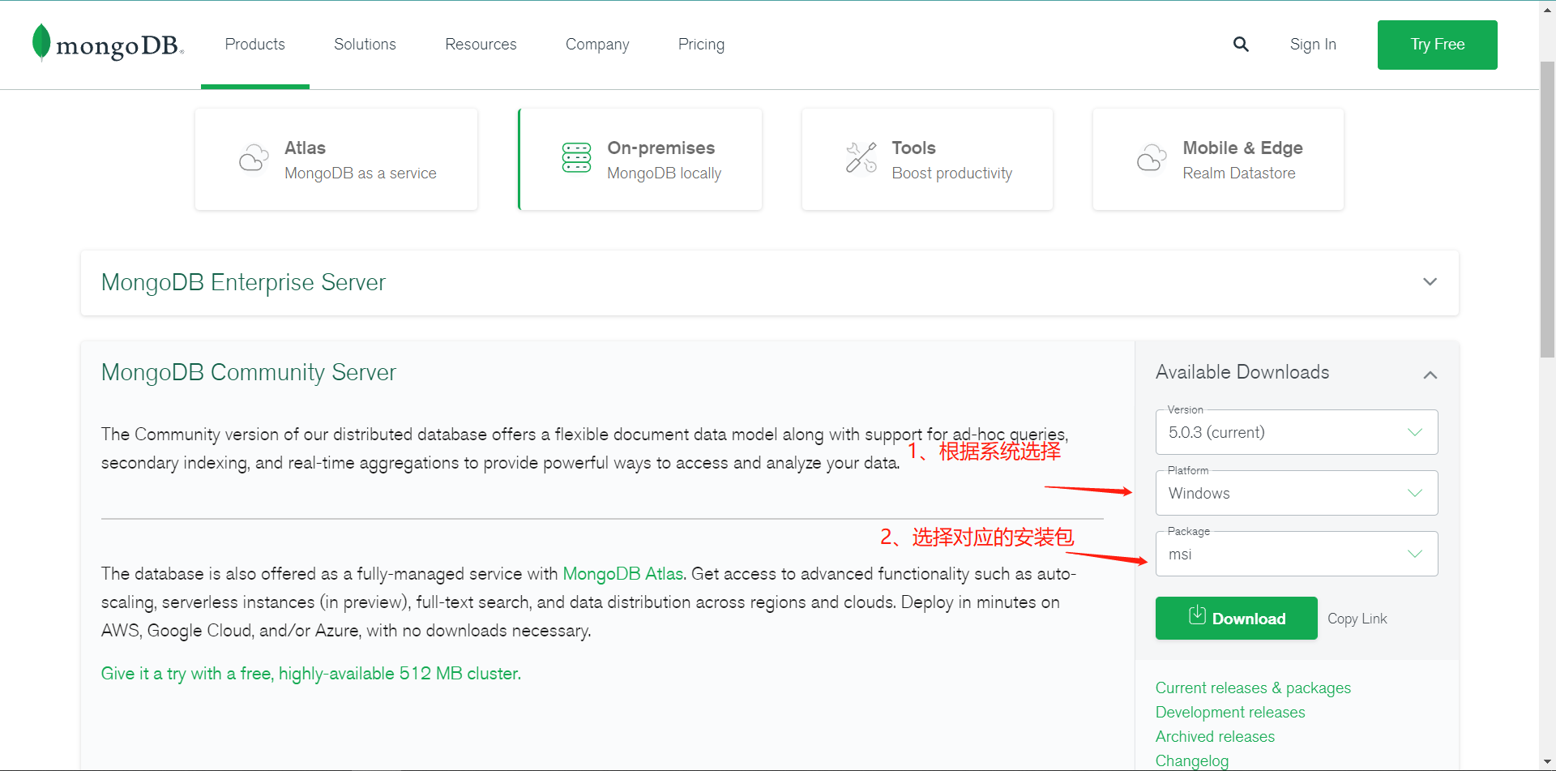Screen dimensions: 1556x771
Task: Open the Archived releases link
Action: [x=1215, y=737]
